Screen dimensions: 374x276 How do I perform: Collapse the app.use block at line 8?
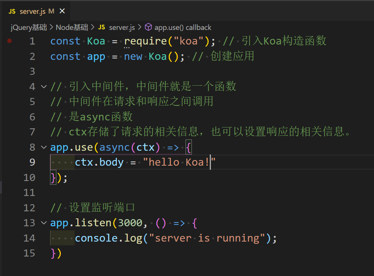(44, 147)
